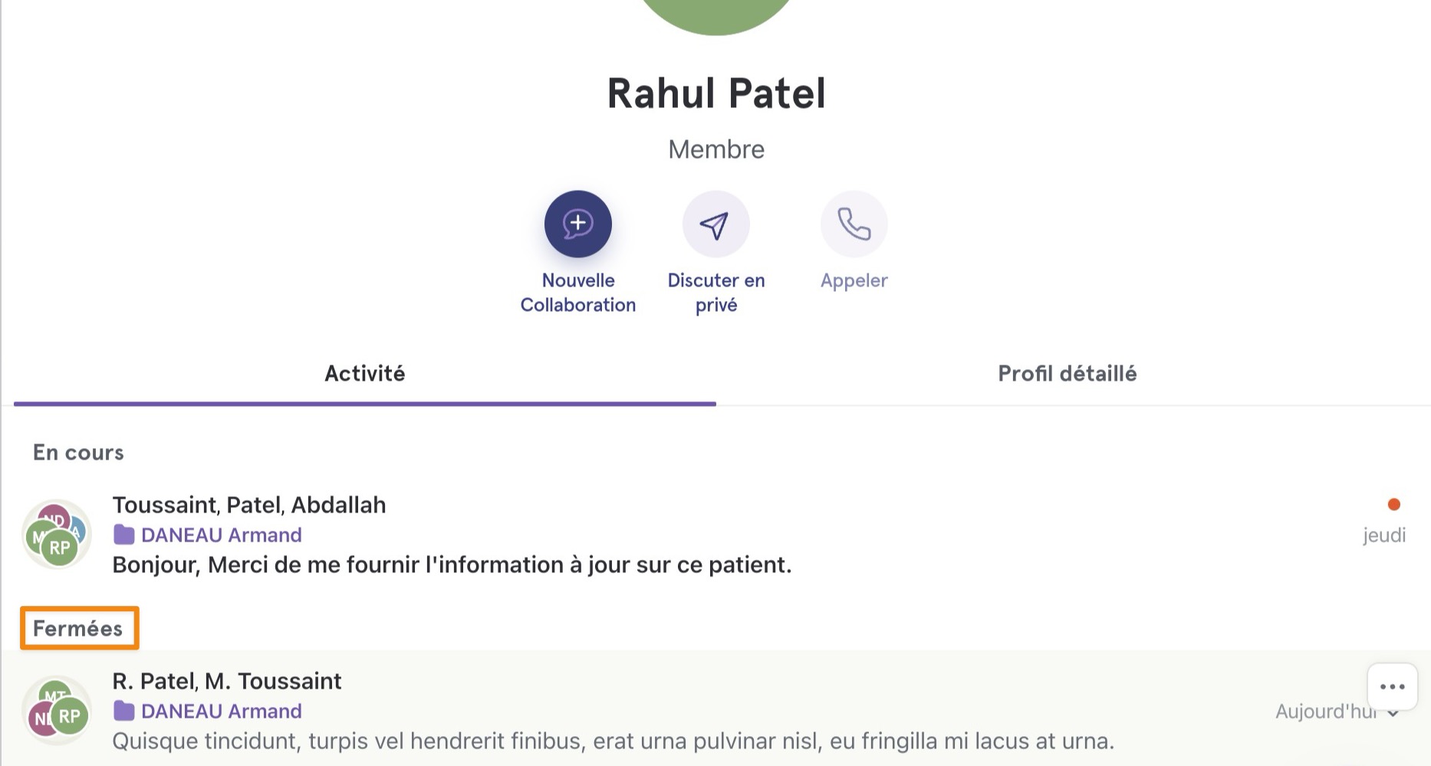1431x766 pixels.
Task: Open DANEAU Armand link in the closed conversation
Action: point(222,711)
